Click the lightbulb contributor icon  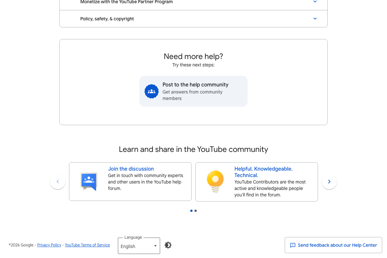point(215,182)
